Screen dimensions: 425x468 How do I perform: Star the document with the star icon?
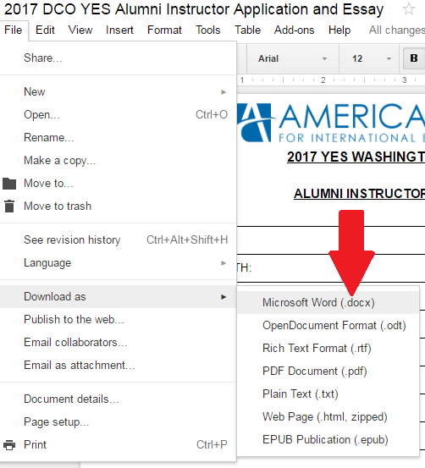[408, 9]
